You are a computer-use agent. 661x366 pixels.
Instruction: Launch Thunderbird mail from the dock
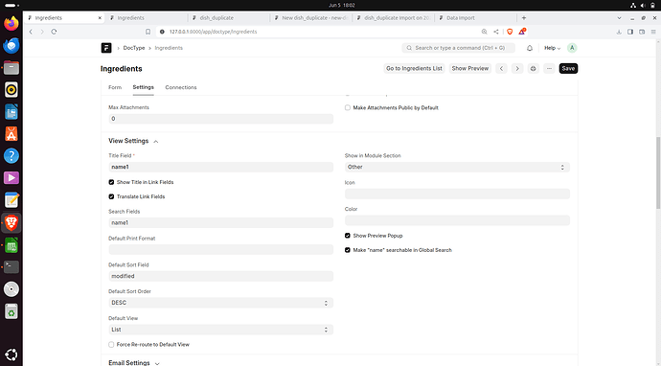point(11,46)
